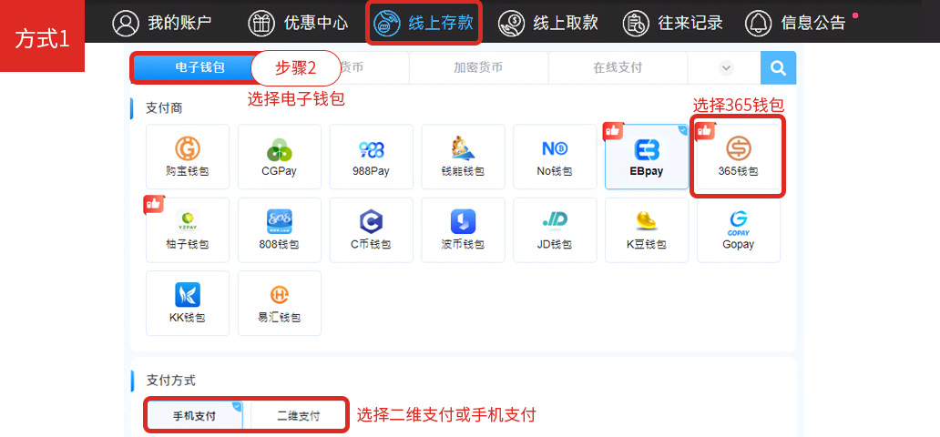The width and height of the screenshot is (940, 437).
Task: Choose 二维支付 payment method
Action: click(298, 415)
